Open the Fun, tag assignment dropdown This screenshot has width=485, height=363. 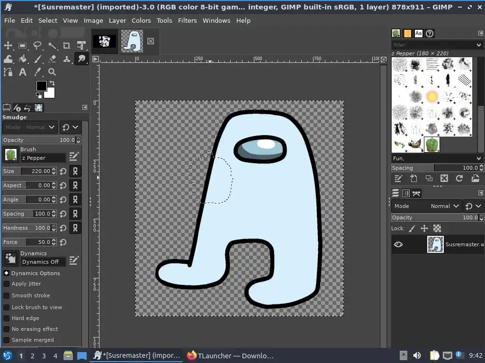[479, 158]
